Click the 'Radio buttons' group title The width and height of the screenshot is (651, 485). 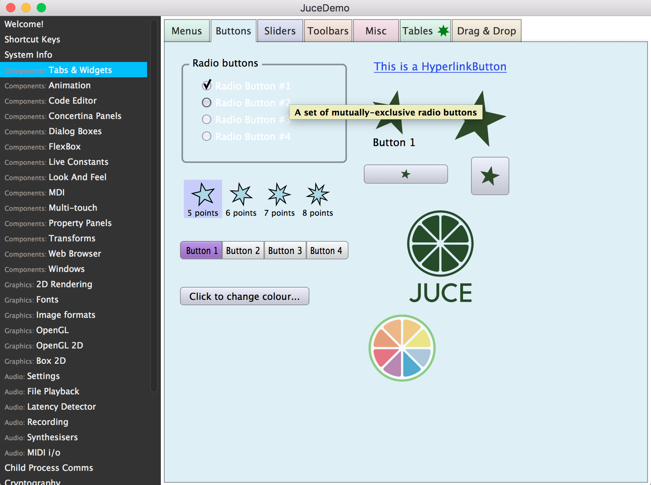point(226,63)
